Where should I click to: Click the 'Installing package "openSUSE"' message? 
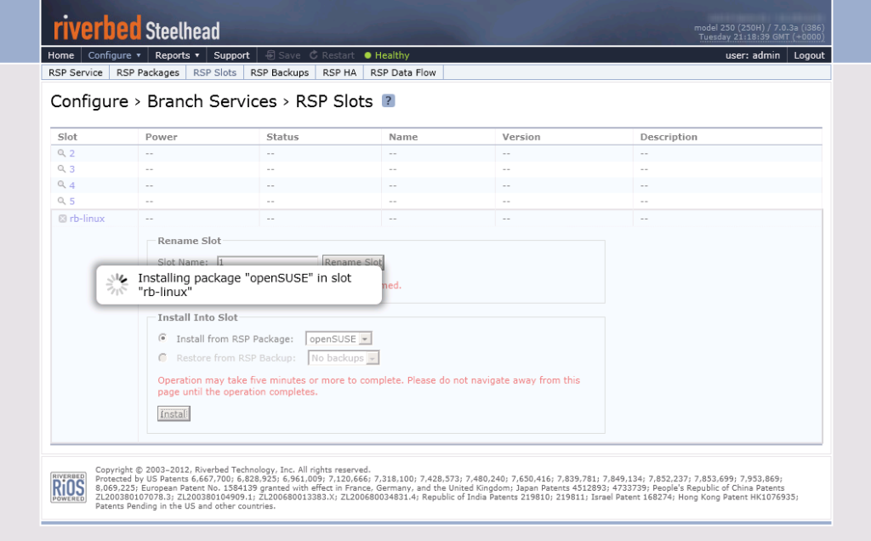245,285
